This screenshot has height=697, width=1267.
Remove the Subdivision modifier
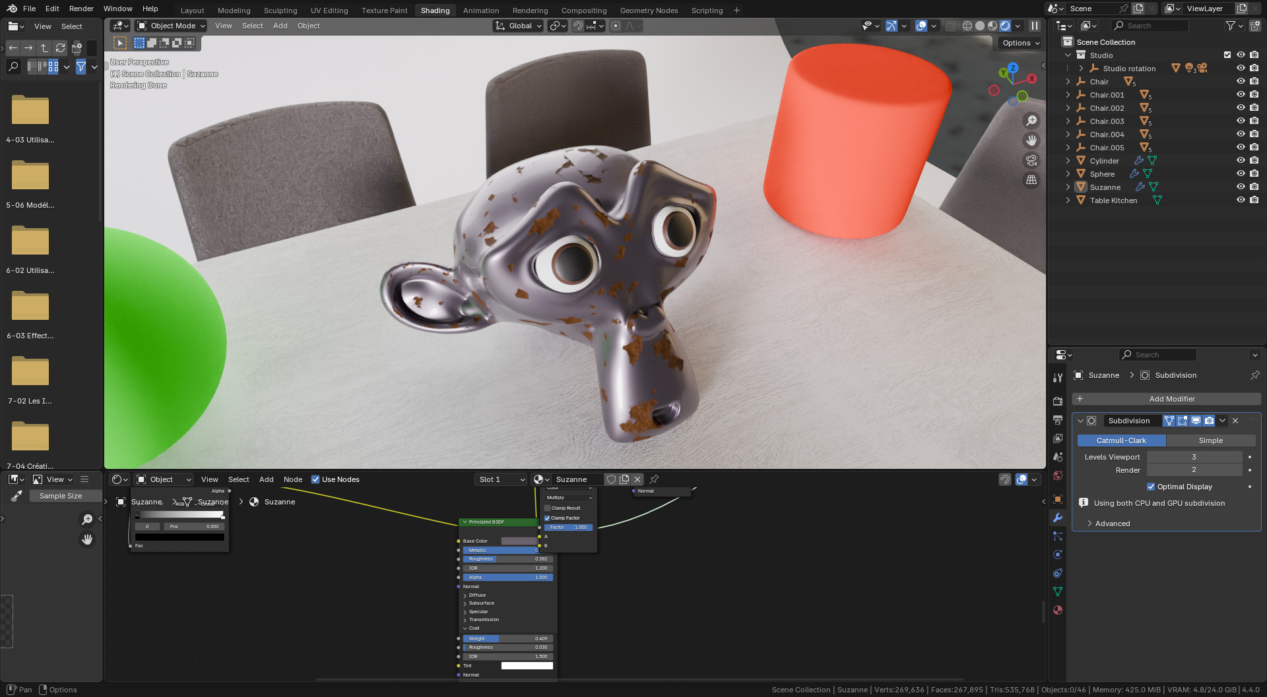tap(1235, 421)
